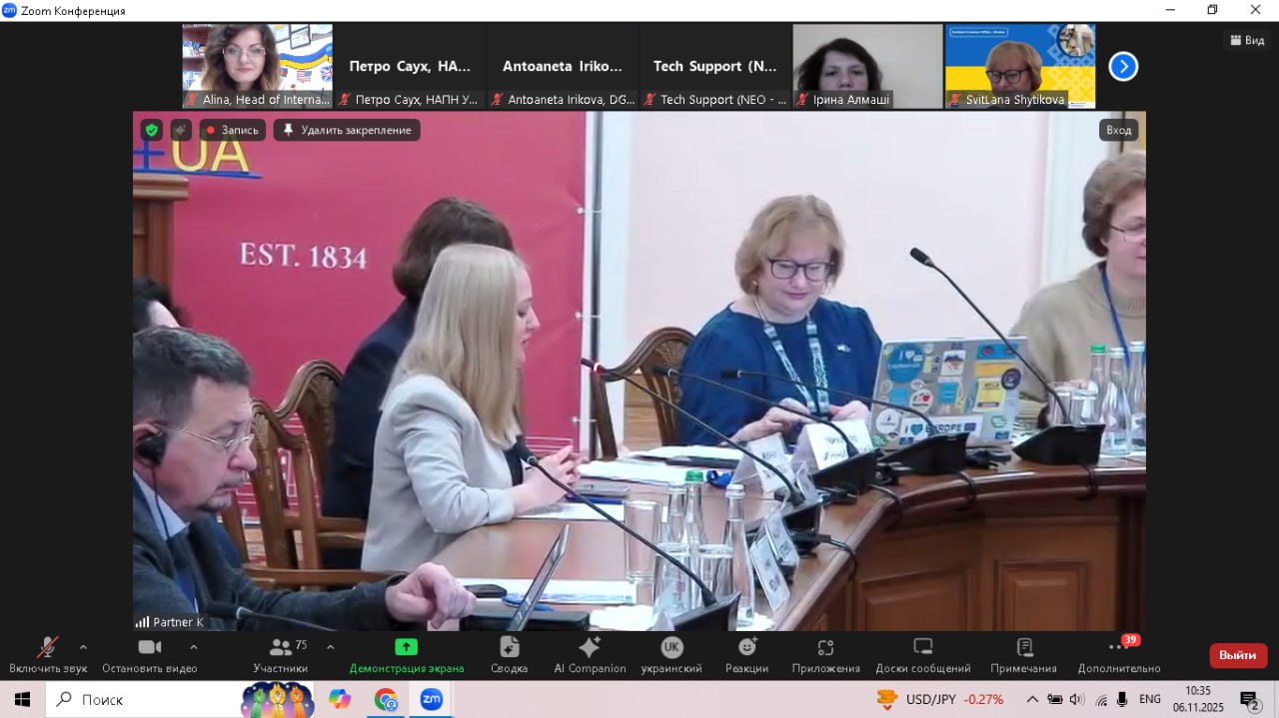Unpin the video using Удалить закрепление

click(x=346, y=130)
